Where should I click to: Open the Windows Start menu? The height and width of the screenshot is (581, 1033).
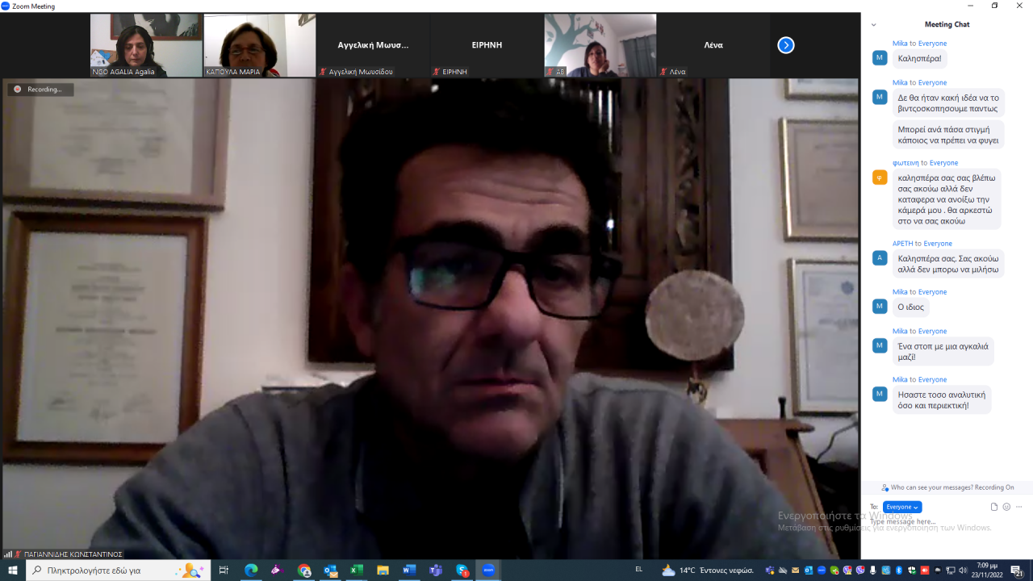(13, 571)
